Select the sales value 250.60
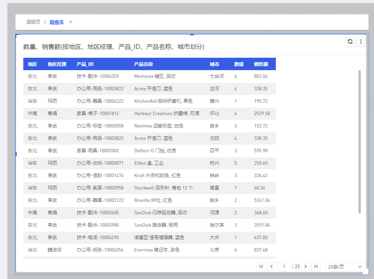The image size is (374, 279). pos(261,163)
